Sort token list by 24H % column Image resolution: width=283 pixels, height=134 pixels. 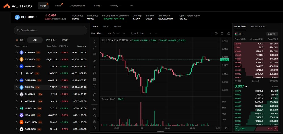64,46
